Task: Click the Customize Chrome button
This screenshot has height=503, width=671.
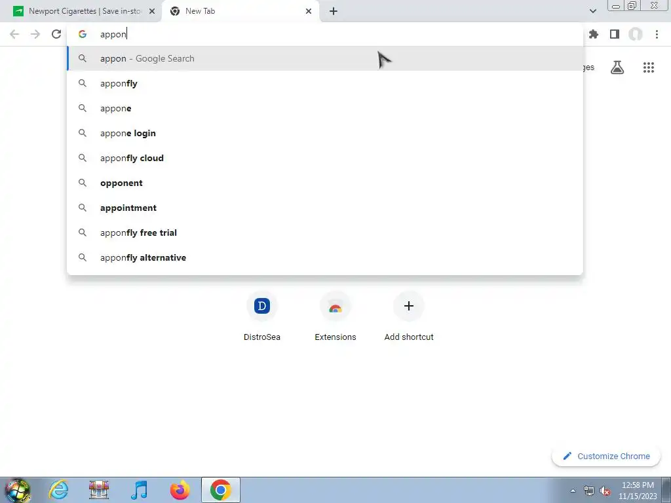Action: pyautogui.click(x=606, y=456)
